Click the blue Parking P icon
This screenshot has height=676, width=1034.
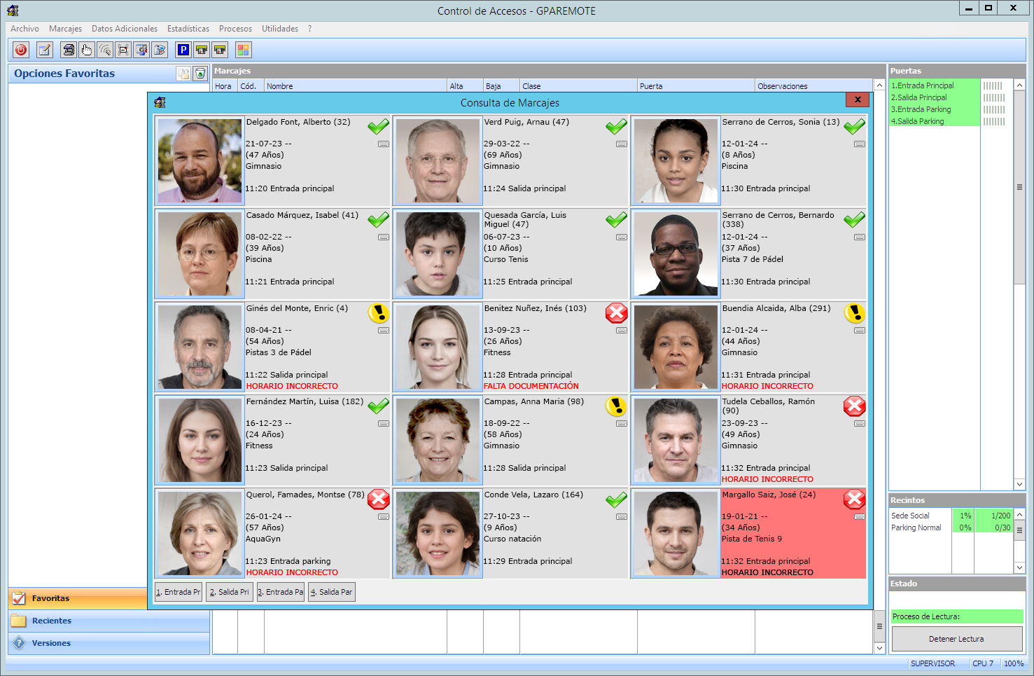(183, 50)
